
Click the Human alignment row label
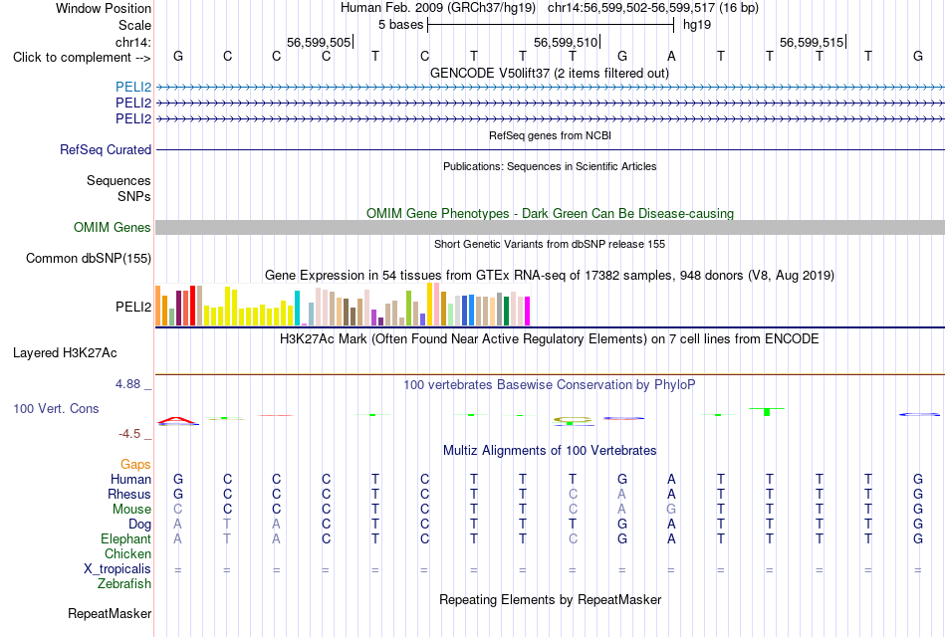tap(130, 480)
